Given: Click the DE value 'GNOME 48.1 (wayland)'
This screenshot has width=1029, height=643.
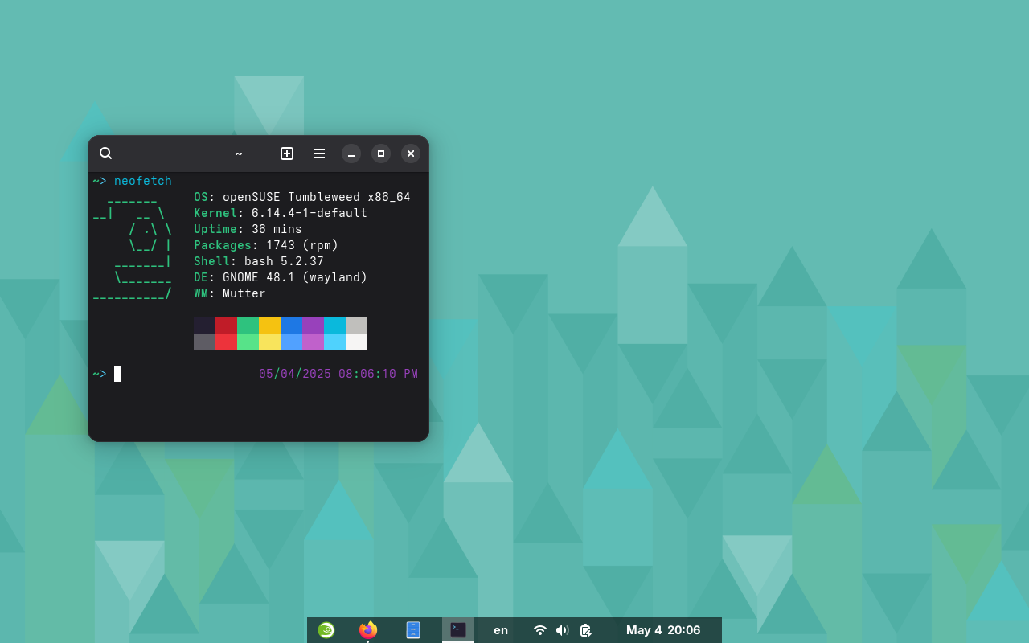Looking at the screenshot, I should (295, 277).
